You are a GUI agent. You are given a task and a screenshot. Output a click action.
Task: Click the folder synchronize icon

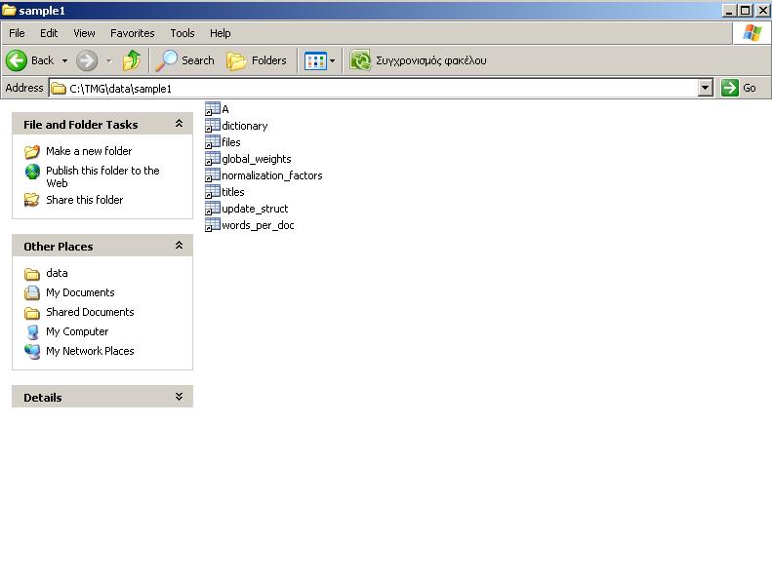(x=360, y=60)
